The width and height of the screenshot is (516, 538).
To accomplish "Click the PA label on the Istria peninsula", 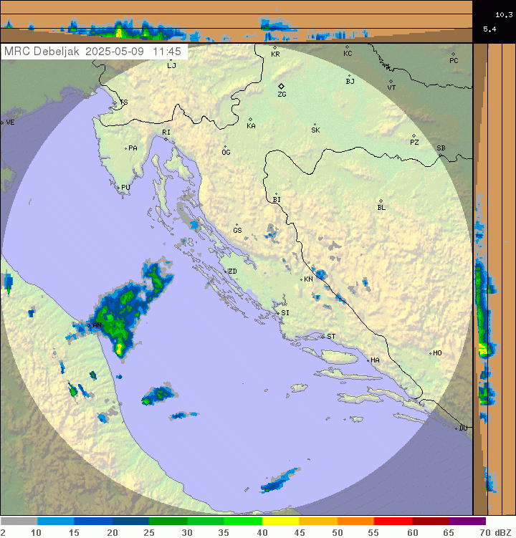I will [133, 148].
